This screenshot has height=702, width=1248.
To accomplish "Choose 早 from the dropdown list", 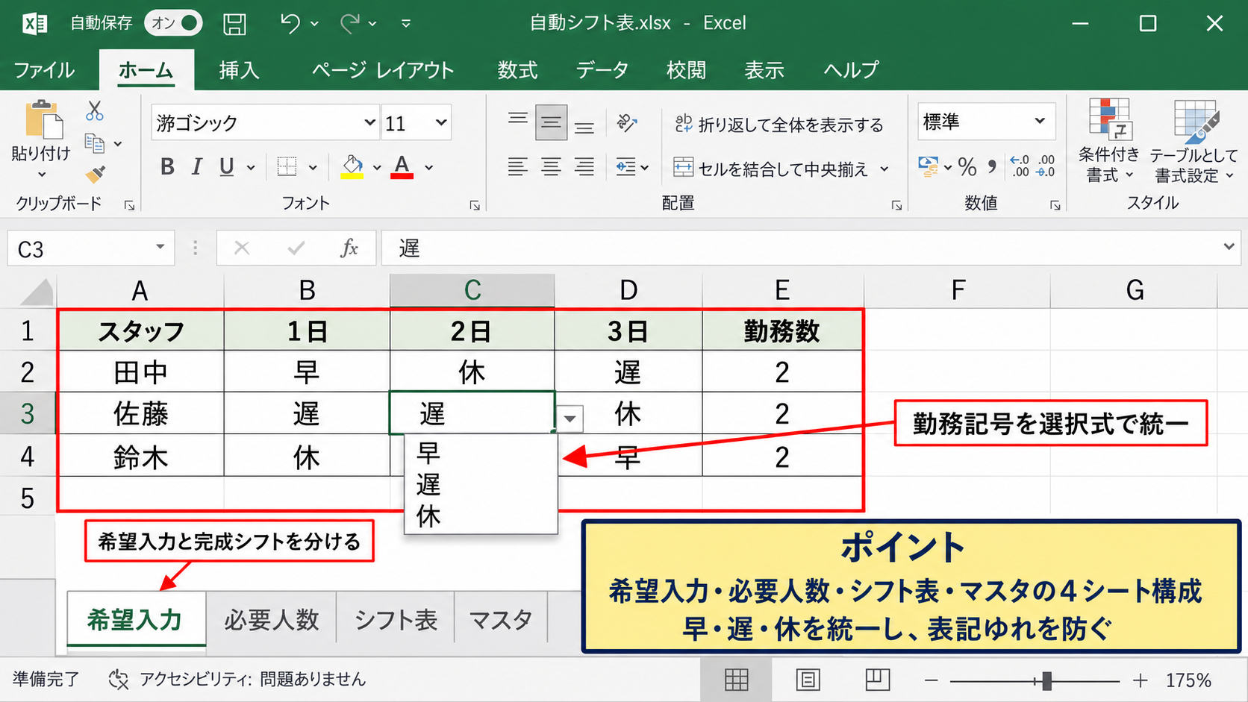I will [481, 453].
